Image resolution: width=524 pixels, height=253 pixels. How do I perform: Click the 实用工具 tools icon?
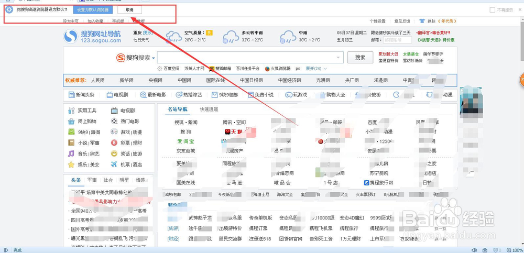pos(71,111)
